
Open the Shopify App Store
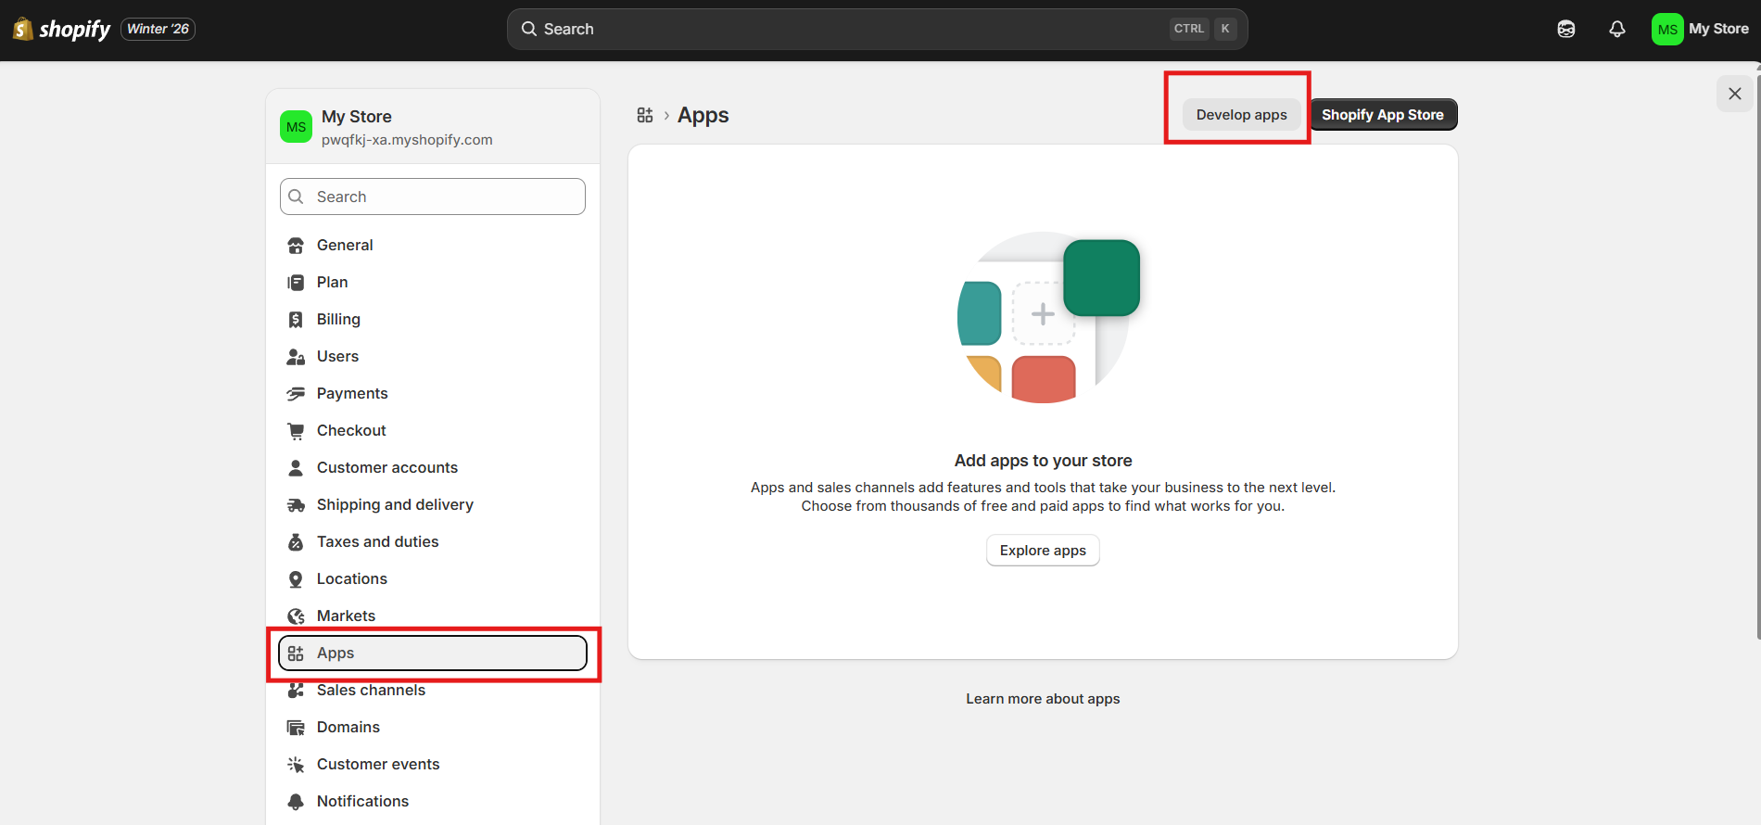1383,115
